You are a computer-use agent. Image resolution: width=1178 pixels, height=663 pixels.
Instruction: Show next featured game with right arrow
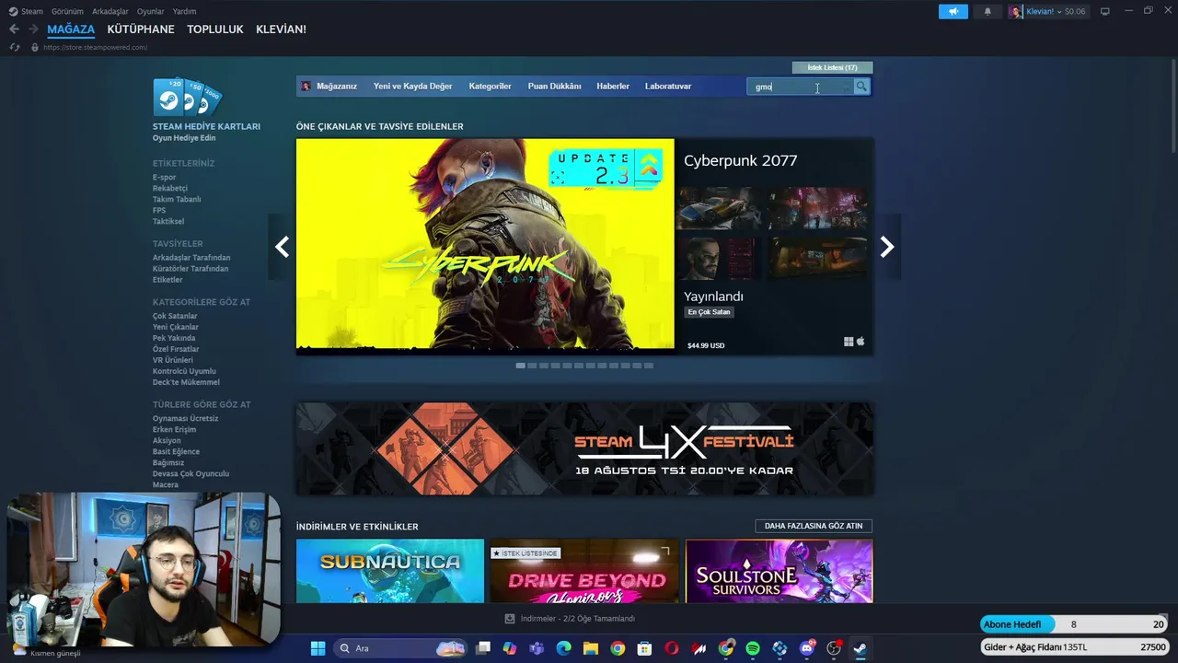coord(887,247)
